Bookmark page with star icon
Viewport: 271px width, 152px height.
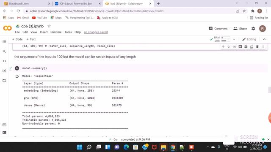pyautogui.click(x=244, y=11)
